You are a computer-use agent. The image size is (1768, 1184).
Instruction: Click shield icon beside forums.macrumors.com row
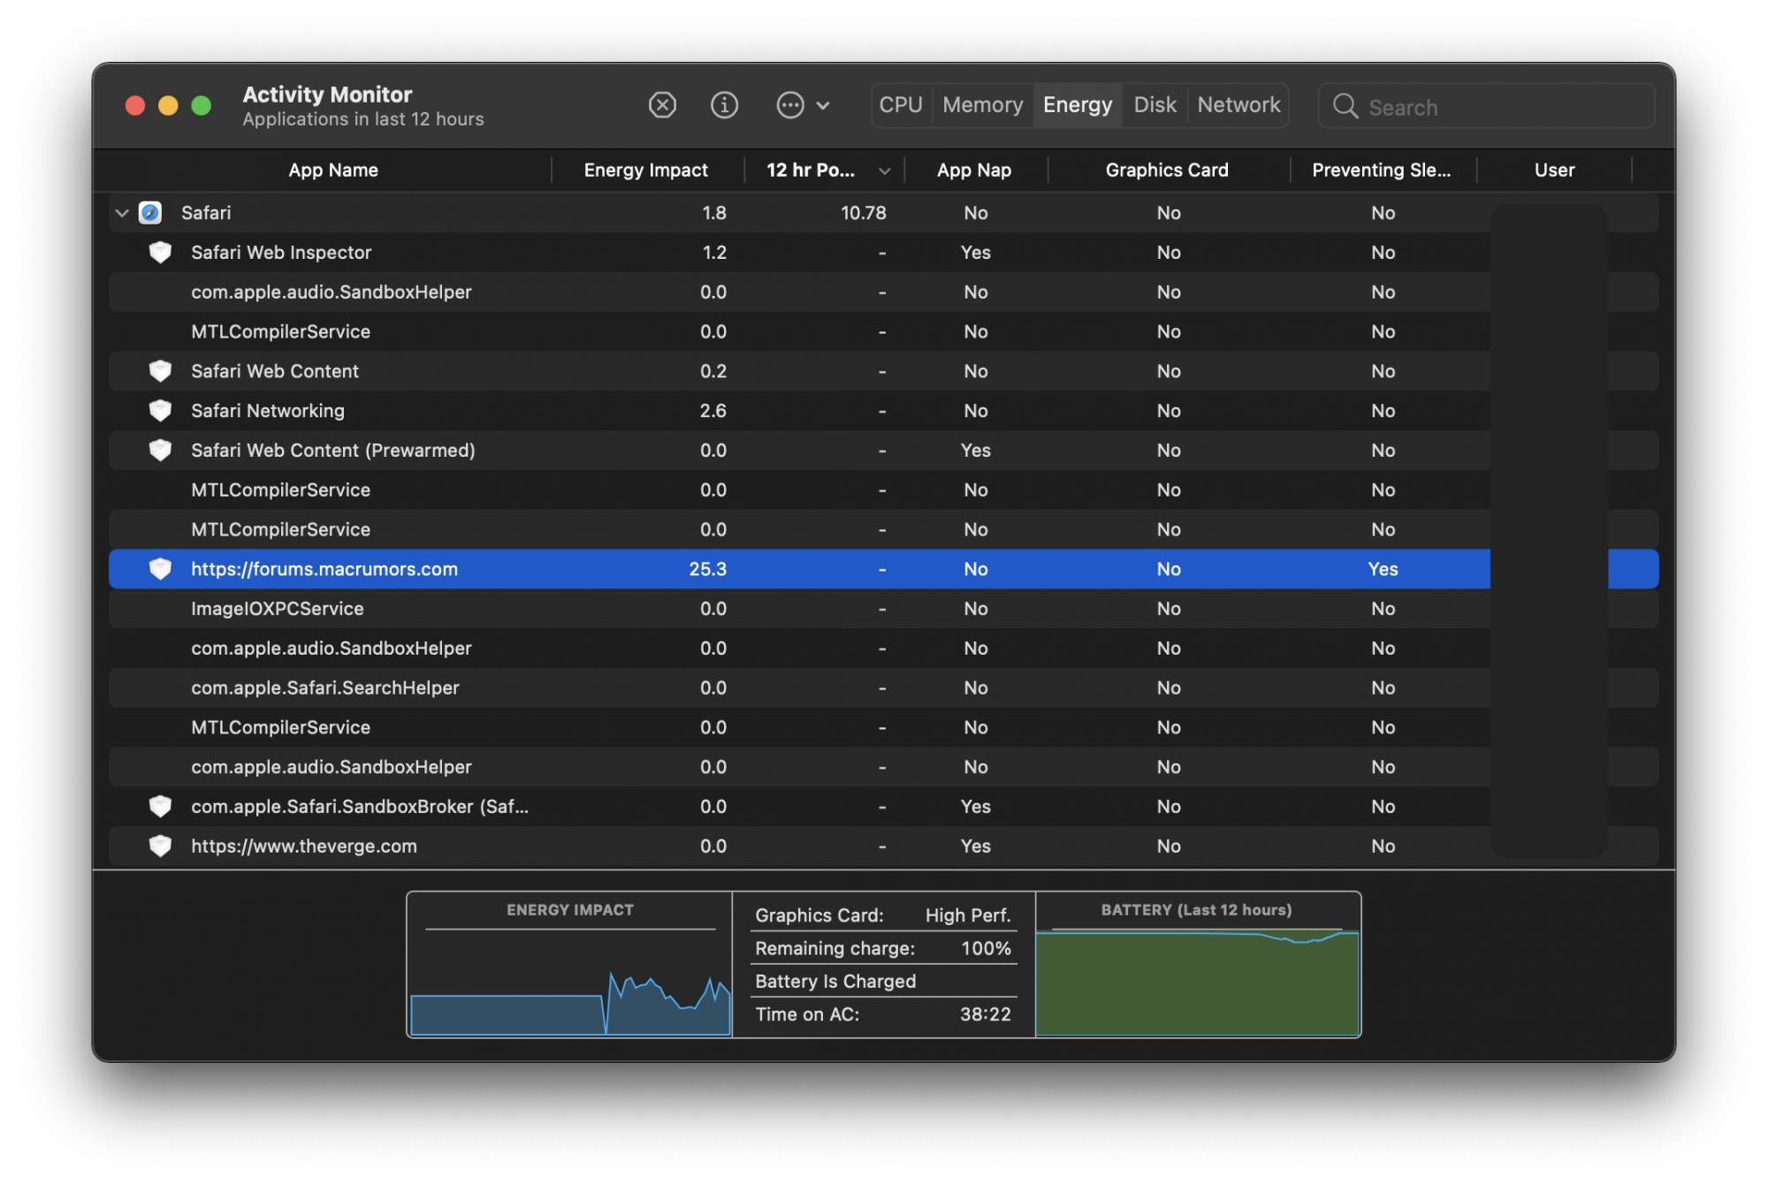coord(160,569)
